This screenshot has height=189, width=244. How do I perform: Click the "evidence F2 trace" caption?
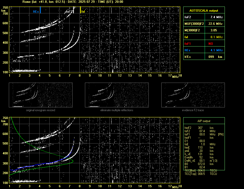click(193, 110)
